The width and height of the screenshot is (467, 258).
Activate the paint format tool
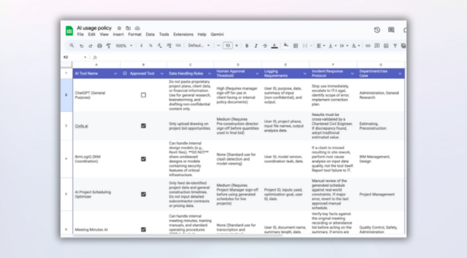108,46
